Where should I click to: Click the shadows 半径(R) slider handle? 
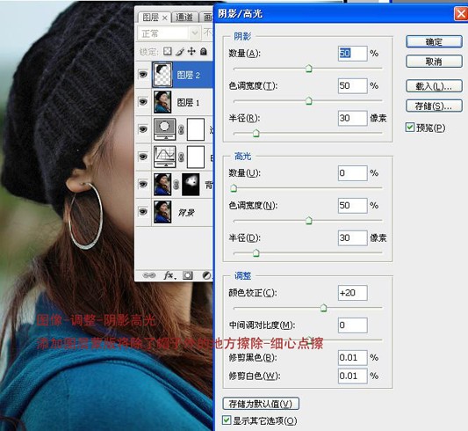click(x=256, y=133)
